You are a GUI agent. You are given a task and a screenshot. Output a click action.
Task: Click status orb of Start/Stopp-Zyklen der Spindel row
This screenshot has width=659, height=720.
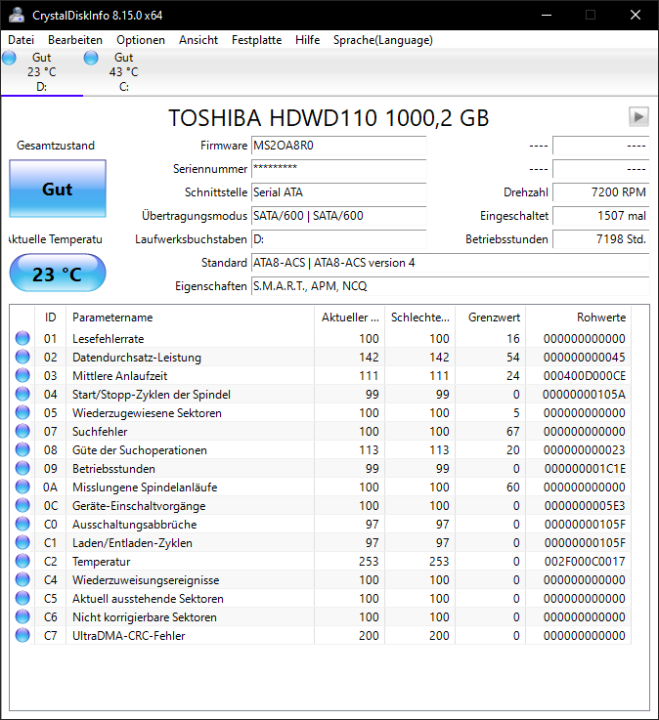(x=22, y=394)
